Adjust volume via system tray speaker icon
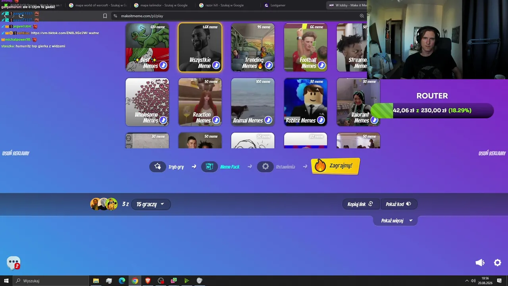The width and height of the screenshot is (508, 286). (x=473, y=281)
